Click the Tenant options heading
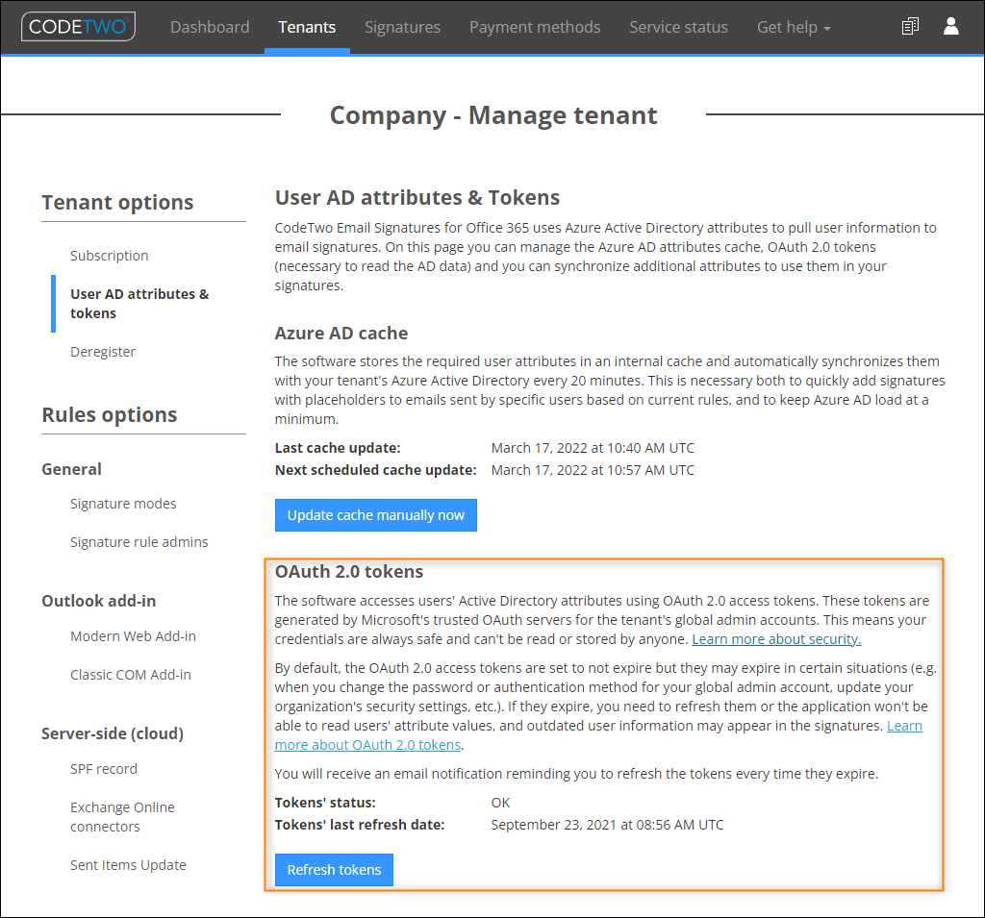This screenshot has width=985, height=918. click(117, 202)
